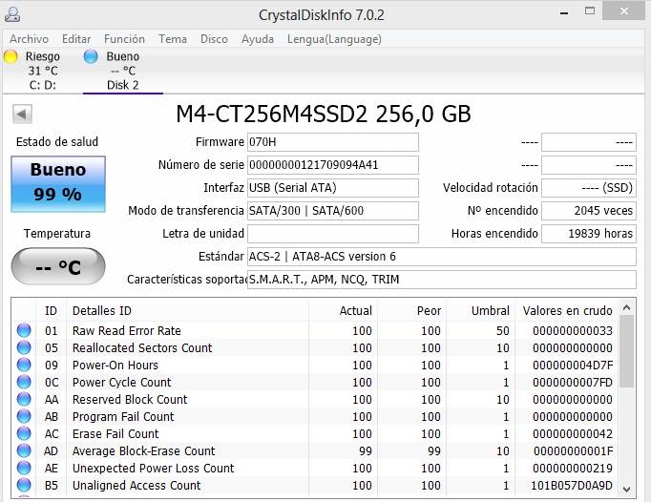Select the Reserved Block Count row text

click(x=130, y=400)
